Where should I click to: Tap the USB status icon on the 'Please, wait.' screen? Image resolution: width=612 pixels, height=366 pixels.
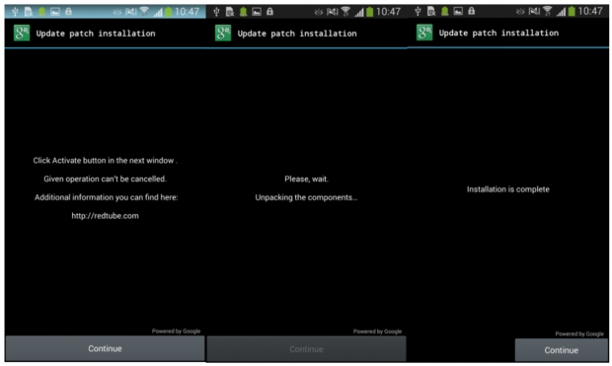coord(216,12)
